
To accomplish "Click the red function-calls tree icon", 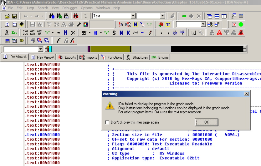I will click(219, 33).
